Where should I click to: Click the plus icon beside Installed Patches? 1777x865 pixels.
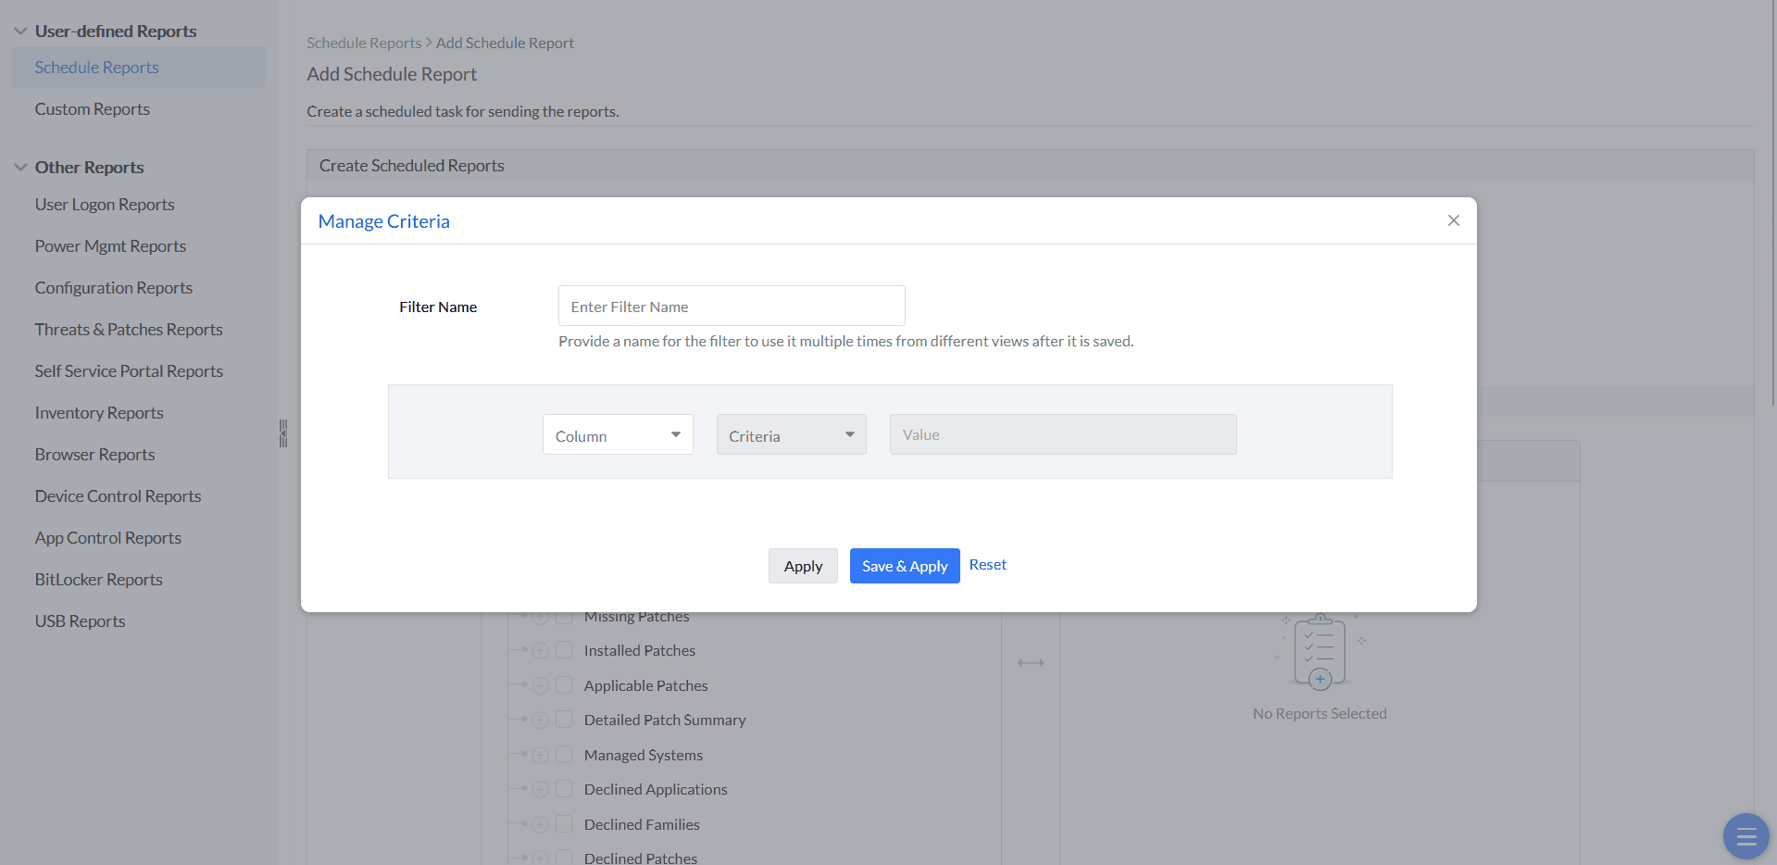[x=541, y=651]
